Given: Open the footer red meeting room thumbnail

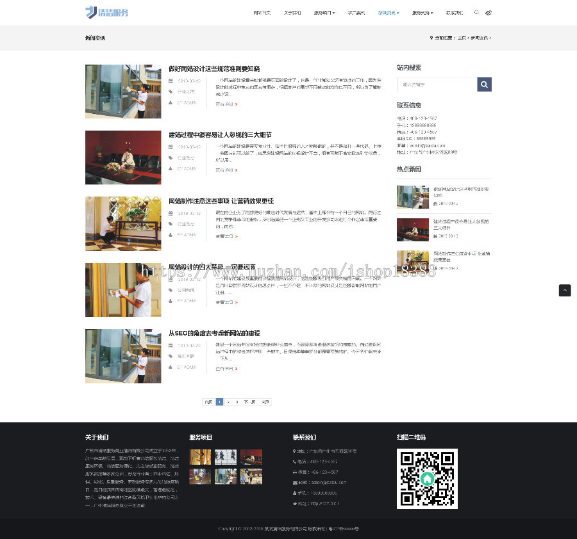Looking at the screenshot, I should pos(251,457).
